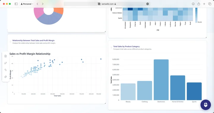This screenshot has height=113, width=214.
Task: Open the activity pulse icon in the floating sidebar
Action: (x=5, y=70)
